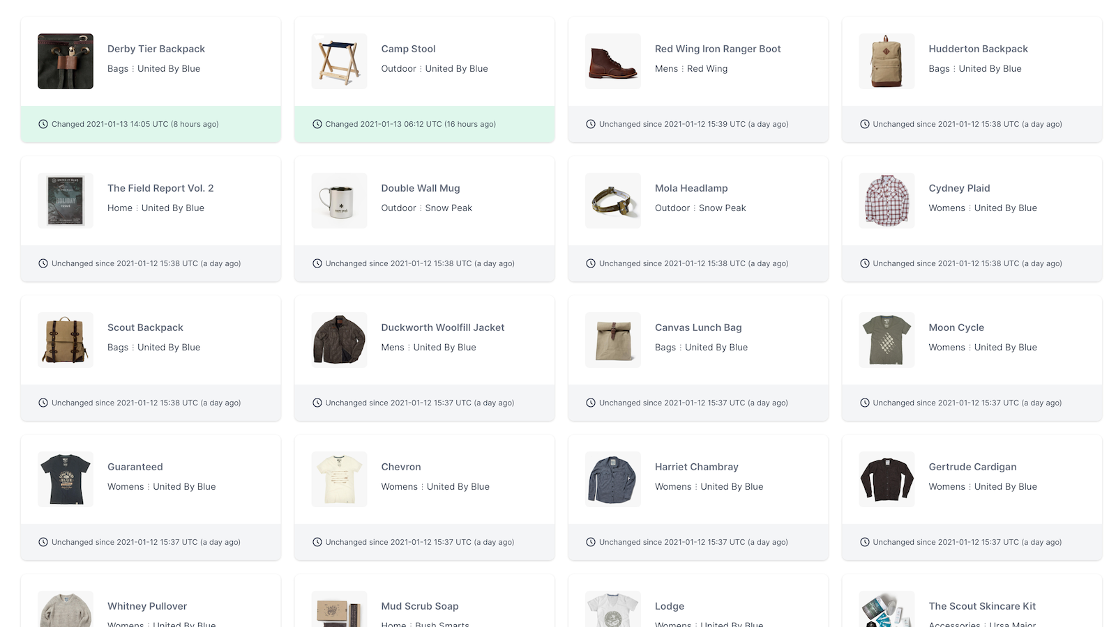Click the clock icon under Camp Stool
Image resolution: width=1116 pixels, height=627 pixels.
click(x=317, y=124)
